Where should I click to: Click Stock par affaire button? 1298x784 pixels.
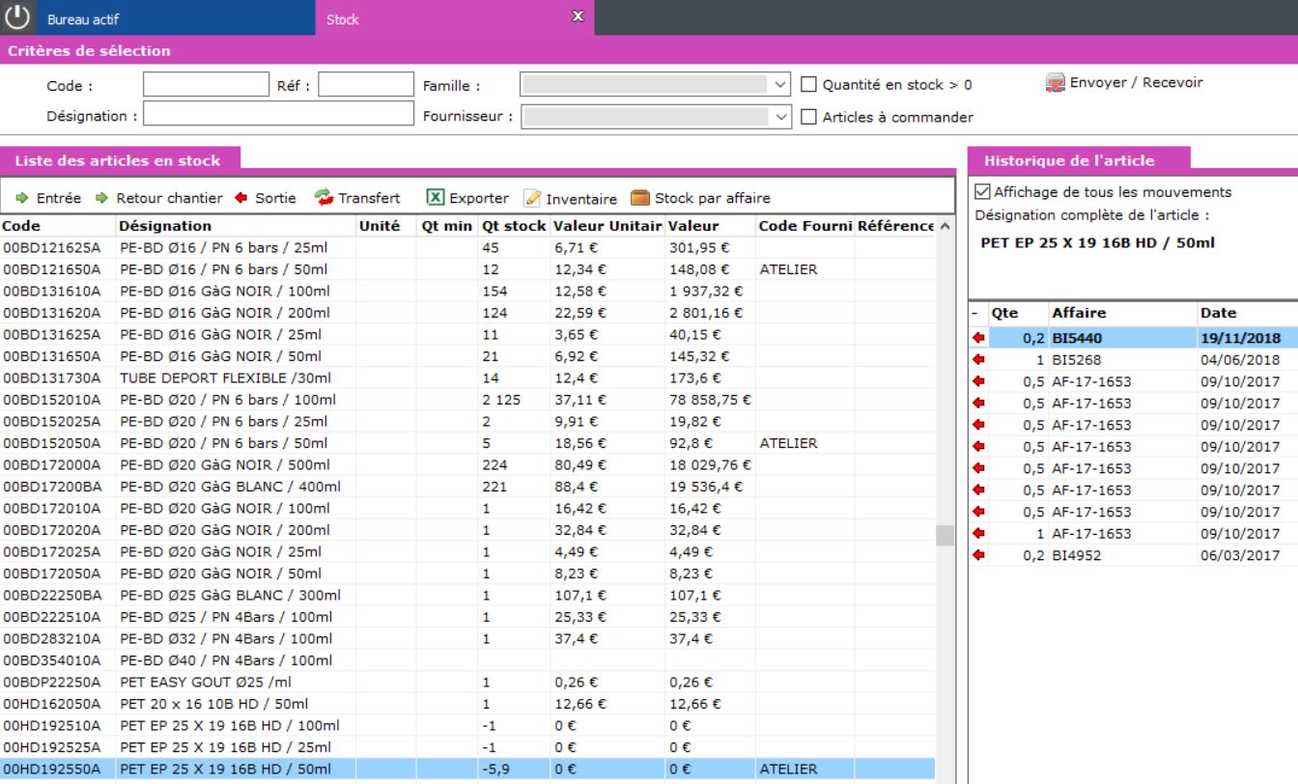(x=700, y=198)
